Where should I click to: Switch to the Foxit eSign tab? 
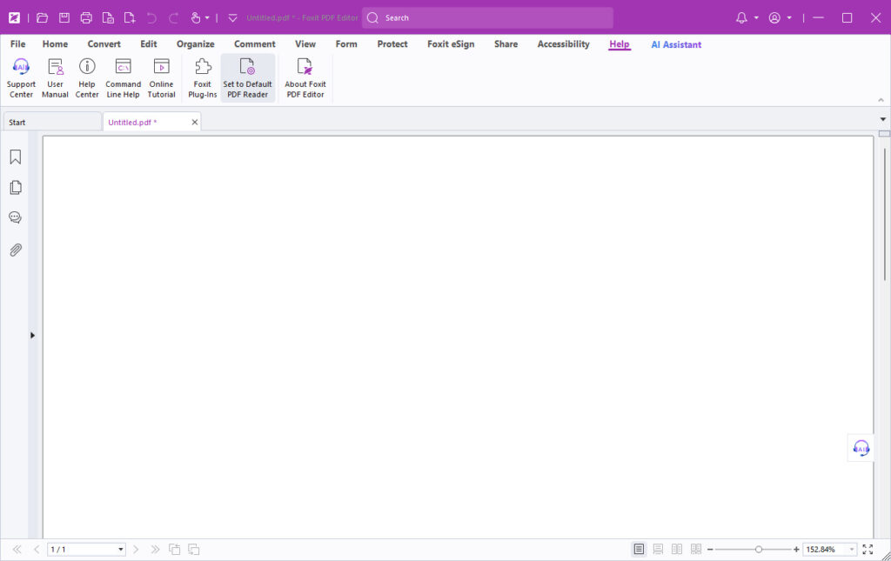(x=451, y=44)
